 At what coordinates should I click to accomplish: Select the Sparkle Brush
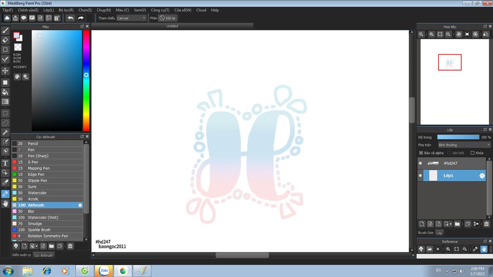pos(48,230)
